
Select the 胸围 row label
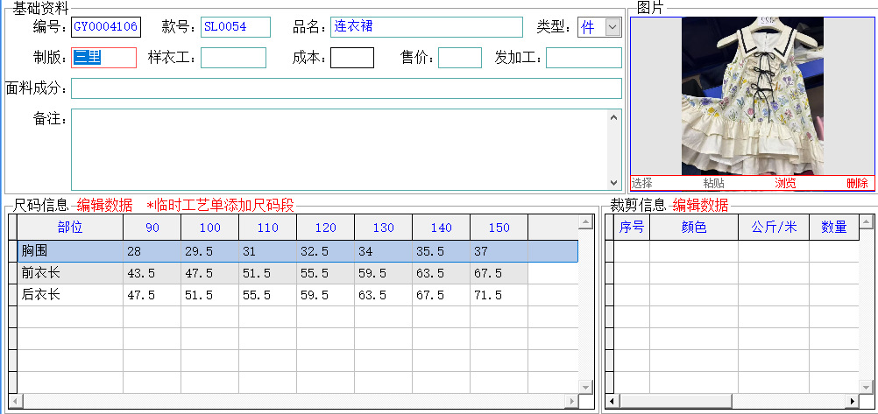click(x=70, y=251)
